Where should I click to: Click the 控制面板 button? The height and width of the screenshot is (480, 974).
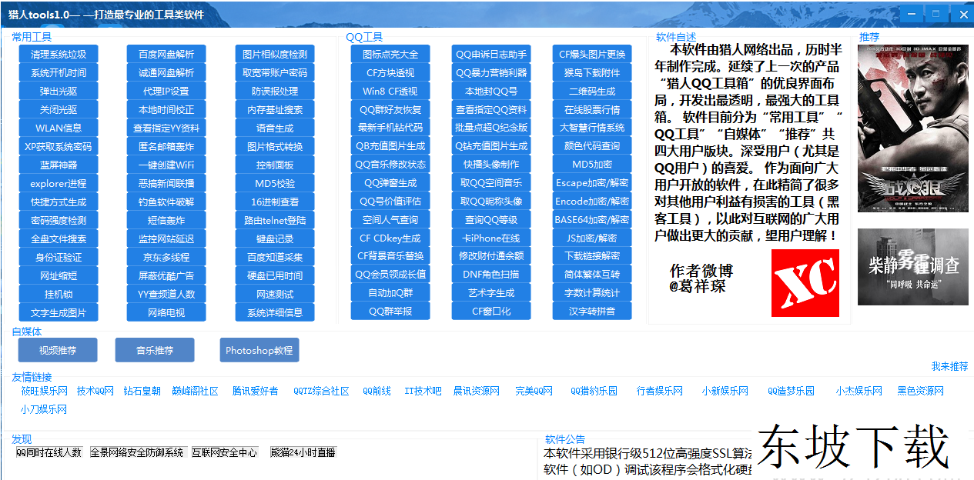[275, 165]
